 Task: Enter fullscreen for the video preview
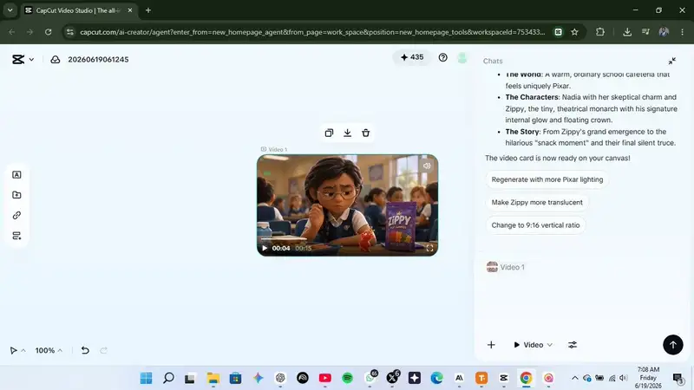(429, 248)
